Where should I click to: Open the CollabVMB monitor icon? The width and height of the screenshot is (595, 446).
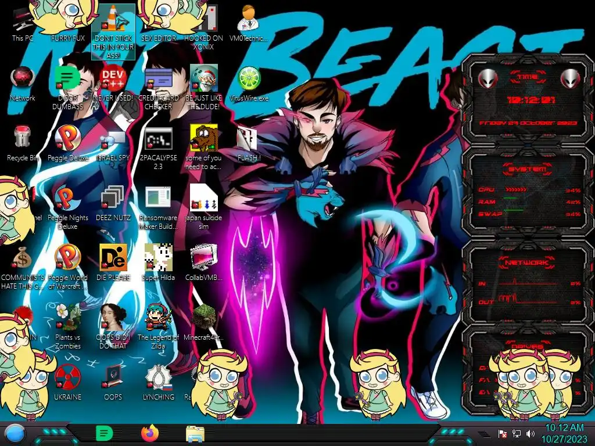pos(204,263)
